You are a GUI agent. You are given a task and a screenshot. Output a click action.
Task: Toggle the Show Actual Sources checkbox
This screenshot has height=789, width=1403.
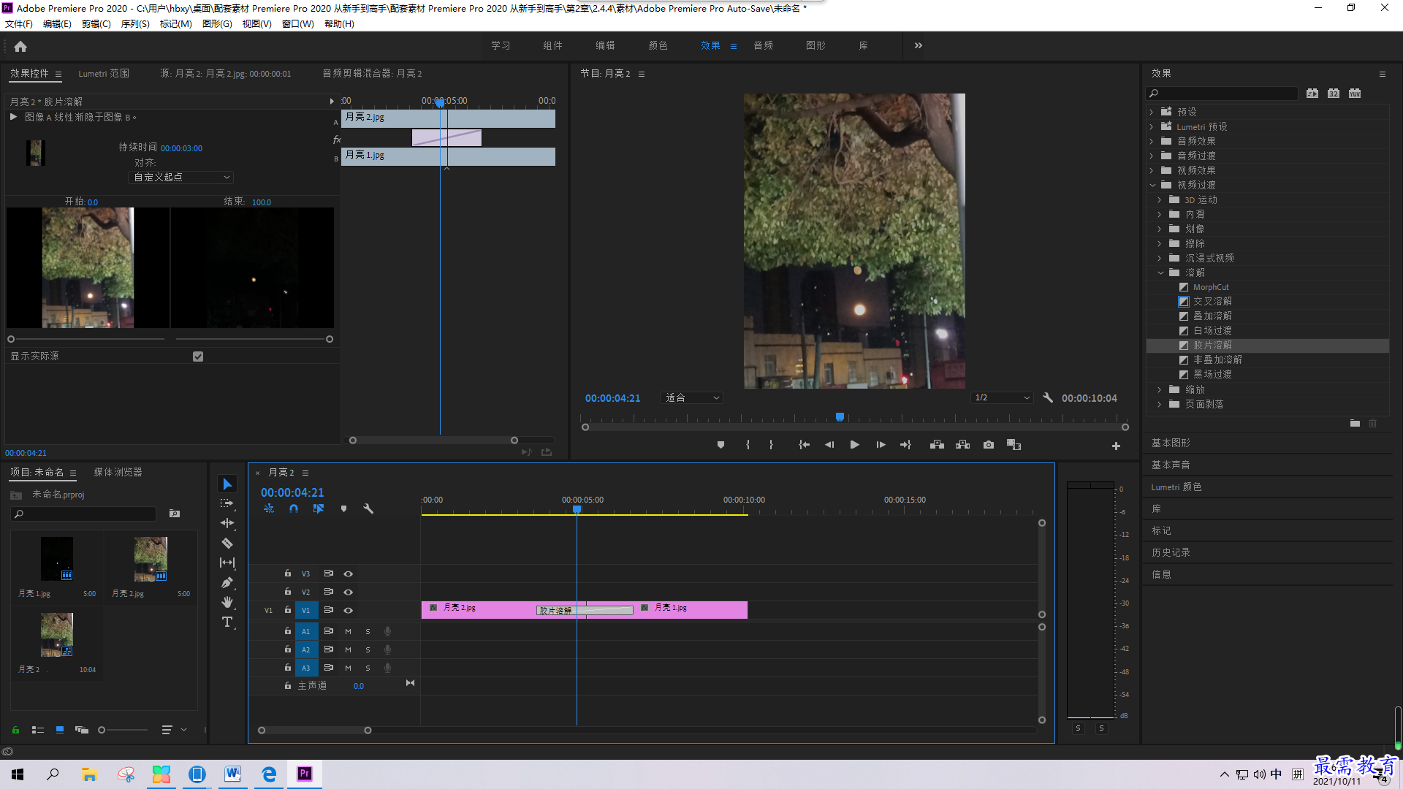click(198, 357)
